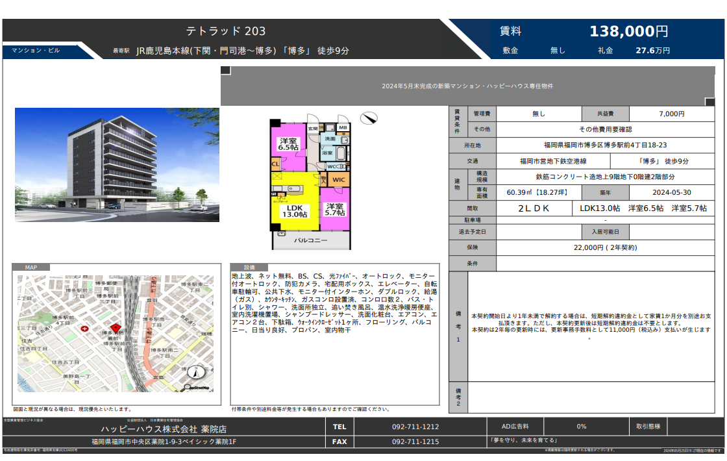Click "鉄筋コンクリート造地上9階地下0階建2階部分" structure text
Image resolution: width=727 pixels, height=461 pixels.
click(606, 177)
